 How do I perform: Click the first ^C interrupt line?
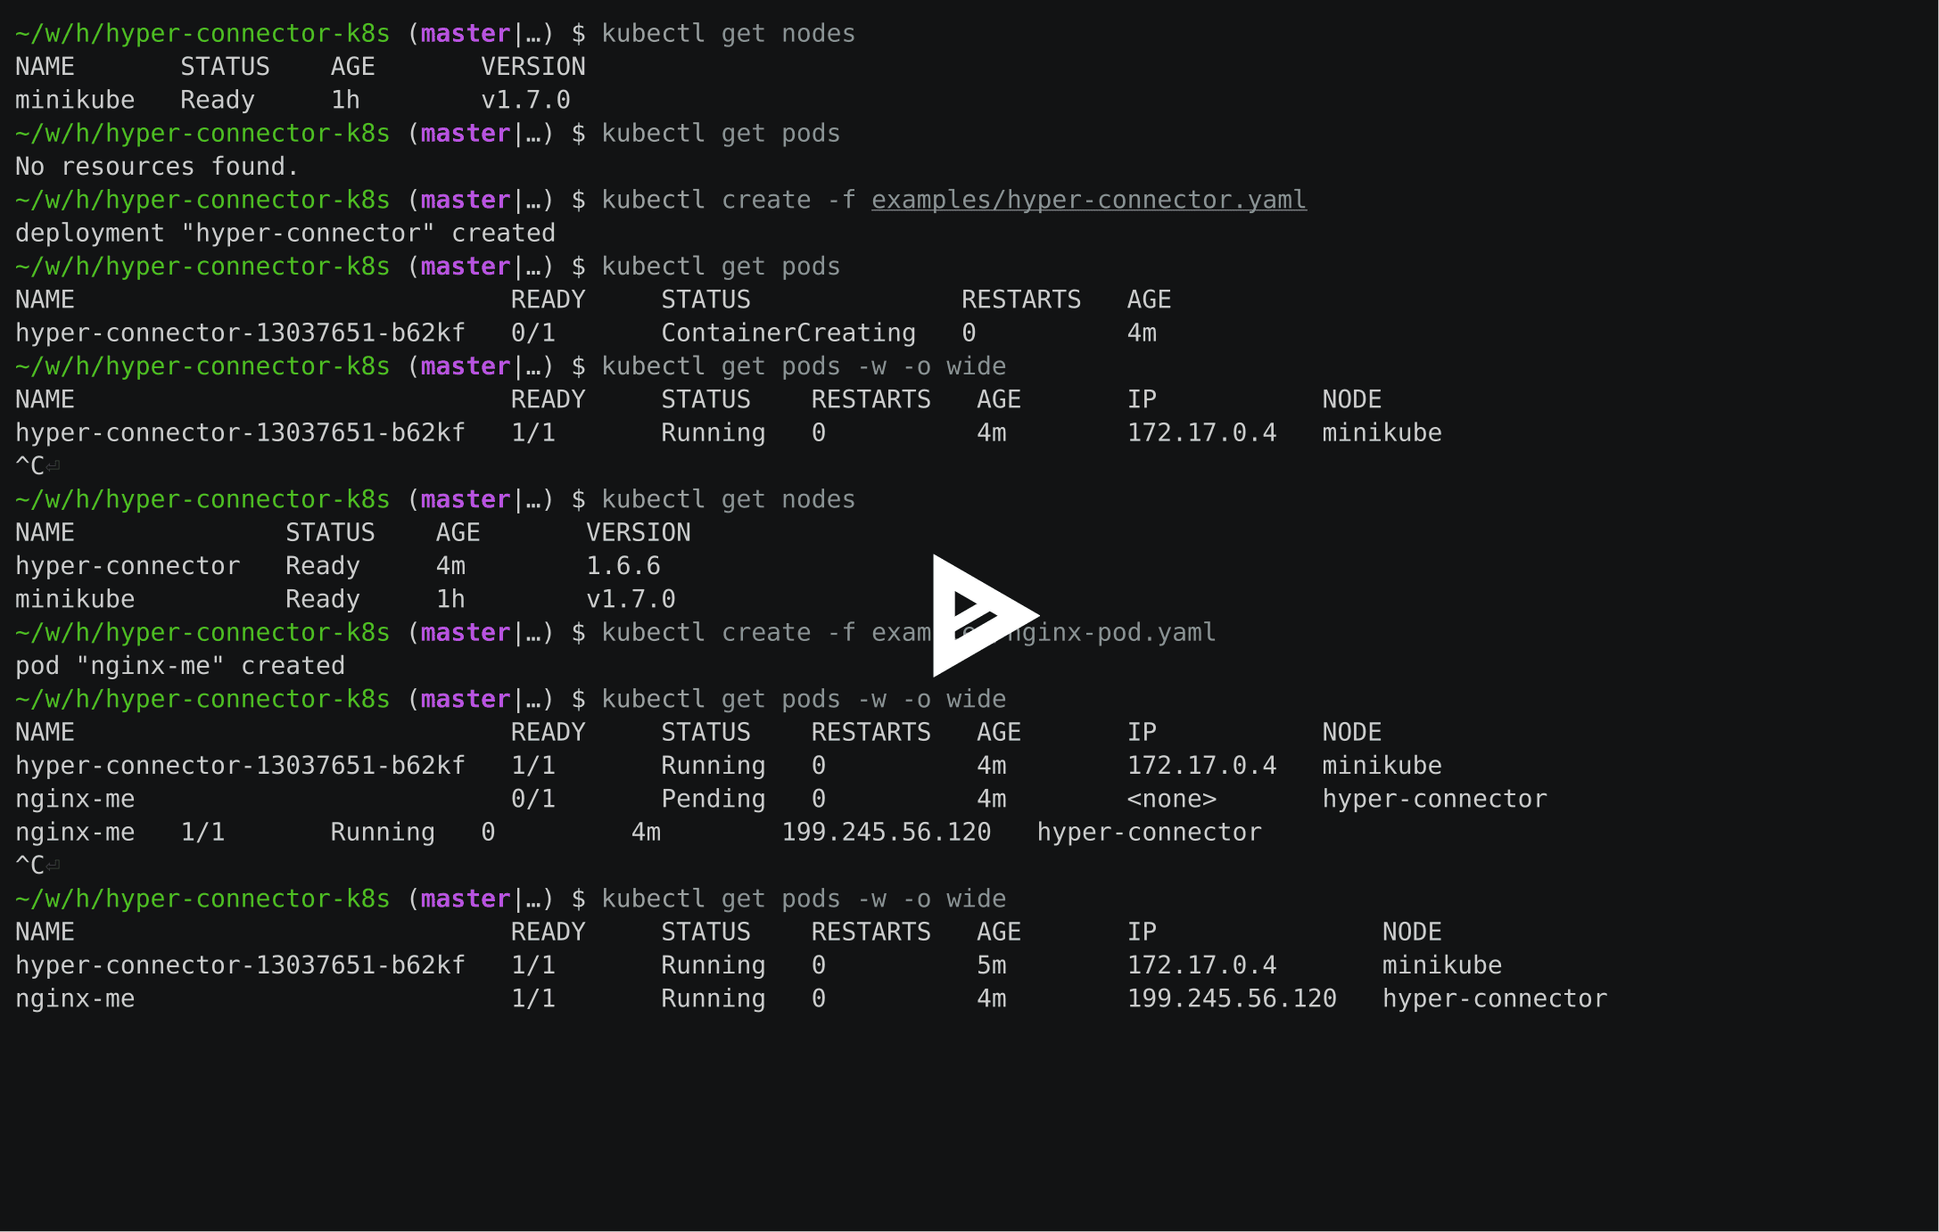click(37, 466)
